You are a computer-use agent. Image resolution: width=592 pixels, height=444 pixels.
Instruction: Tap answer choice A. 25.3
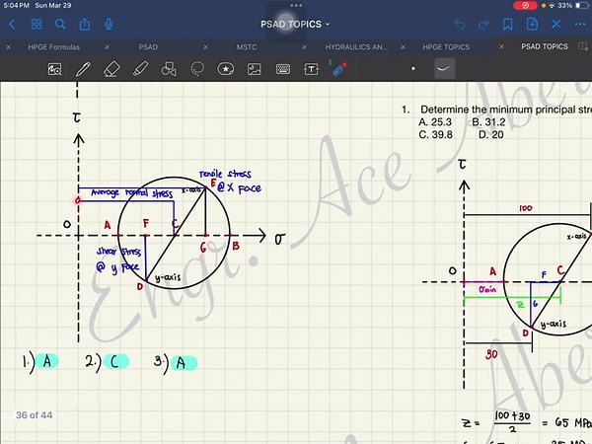pos(435,122)
